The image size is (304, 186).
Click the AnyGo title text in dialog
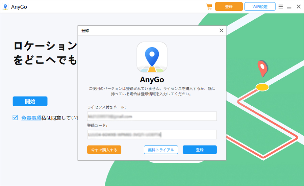click(152, 80)
